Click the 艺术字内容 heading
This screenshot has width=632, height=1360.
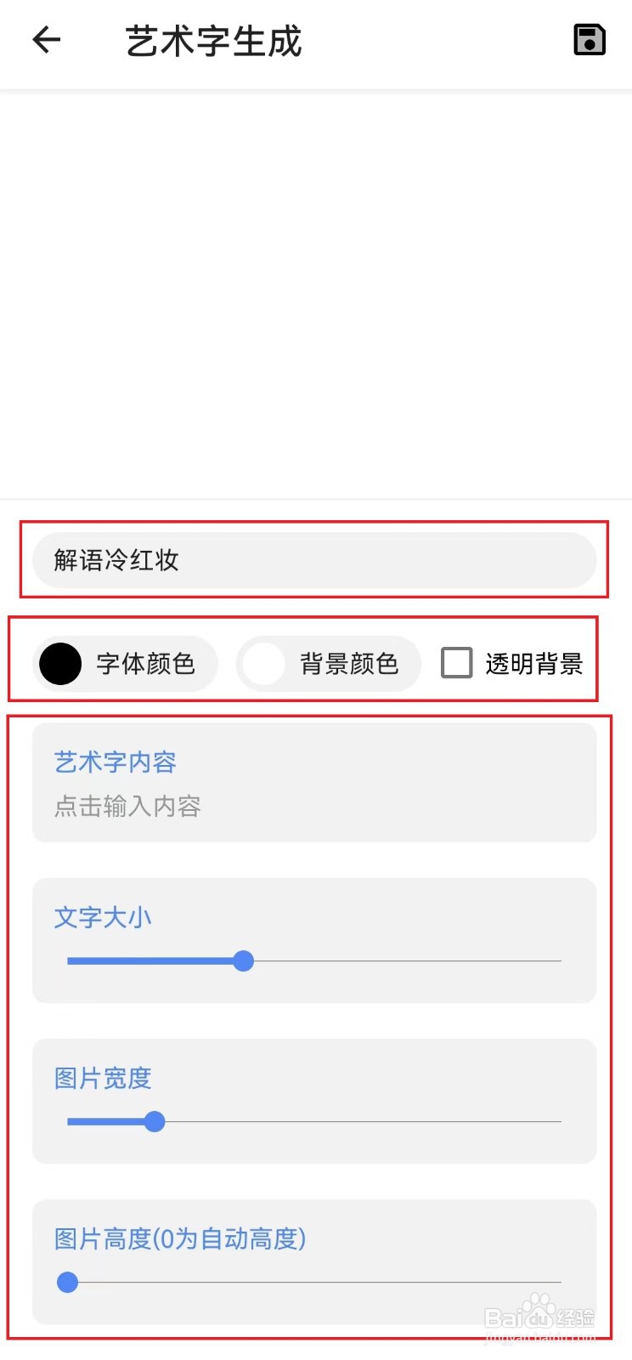(x=116, y=762)
